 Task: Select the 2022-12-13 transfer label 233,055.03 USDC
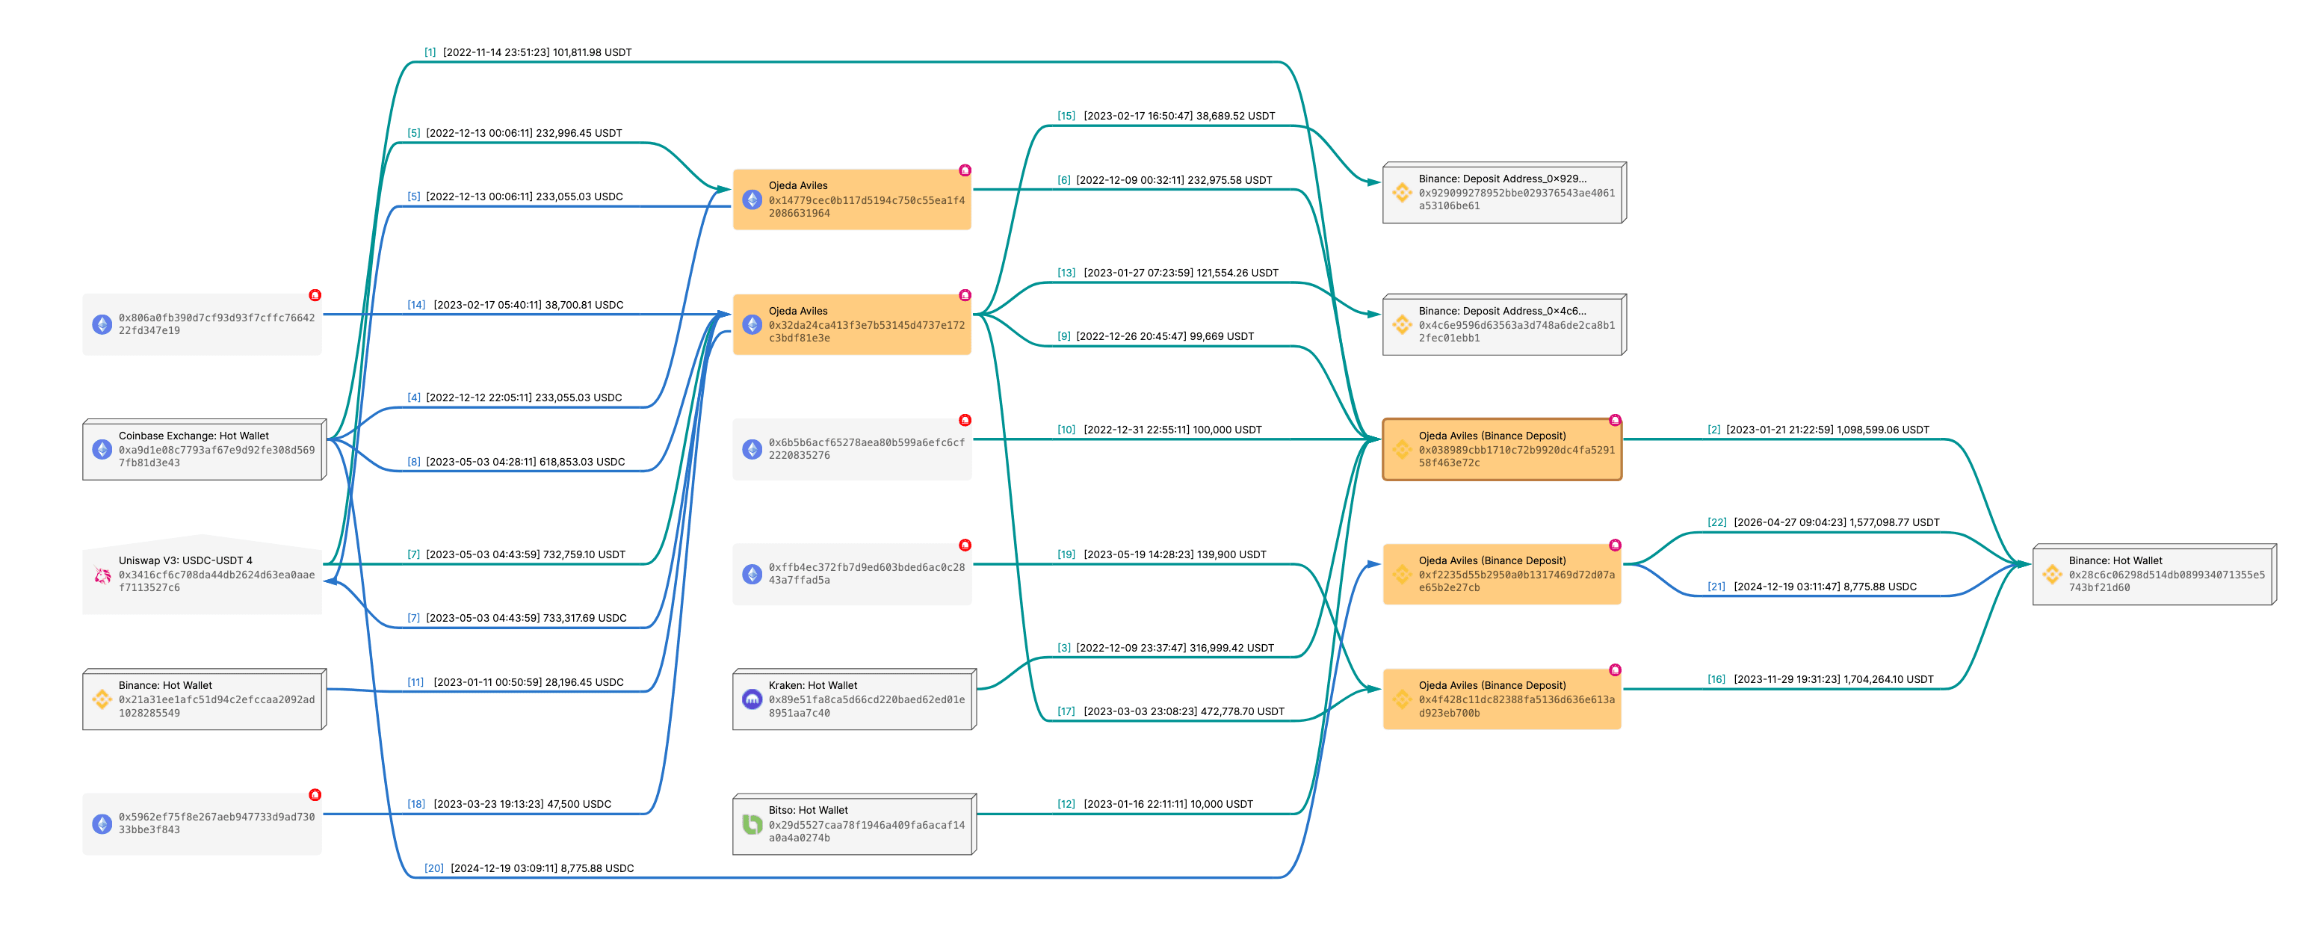[515, 197]
